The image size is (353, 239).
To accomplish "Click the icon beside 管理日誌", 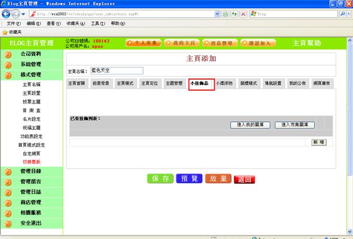I will (8, 192).
